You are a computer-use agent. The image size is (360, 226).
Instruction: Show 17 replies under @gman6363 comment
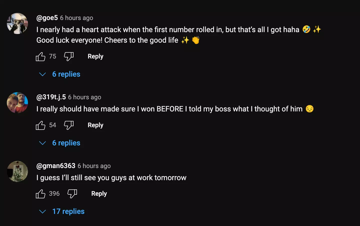click(68, 211)
